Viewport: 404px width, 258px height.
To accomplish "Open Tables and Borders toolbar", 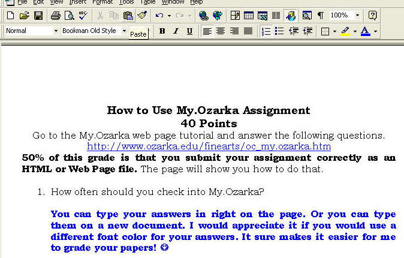I will click(x=235, y=16).
